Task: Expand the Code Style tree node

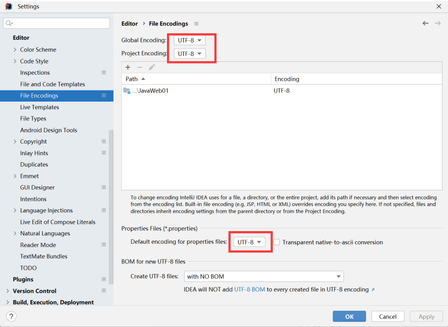Action: click(15, 61)
